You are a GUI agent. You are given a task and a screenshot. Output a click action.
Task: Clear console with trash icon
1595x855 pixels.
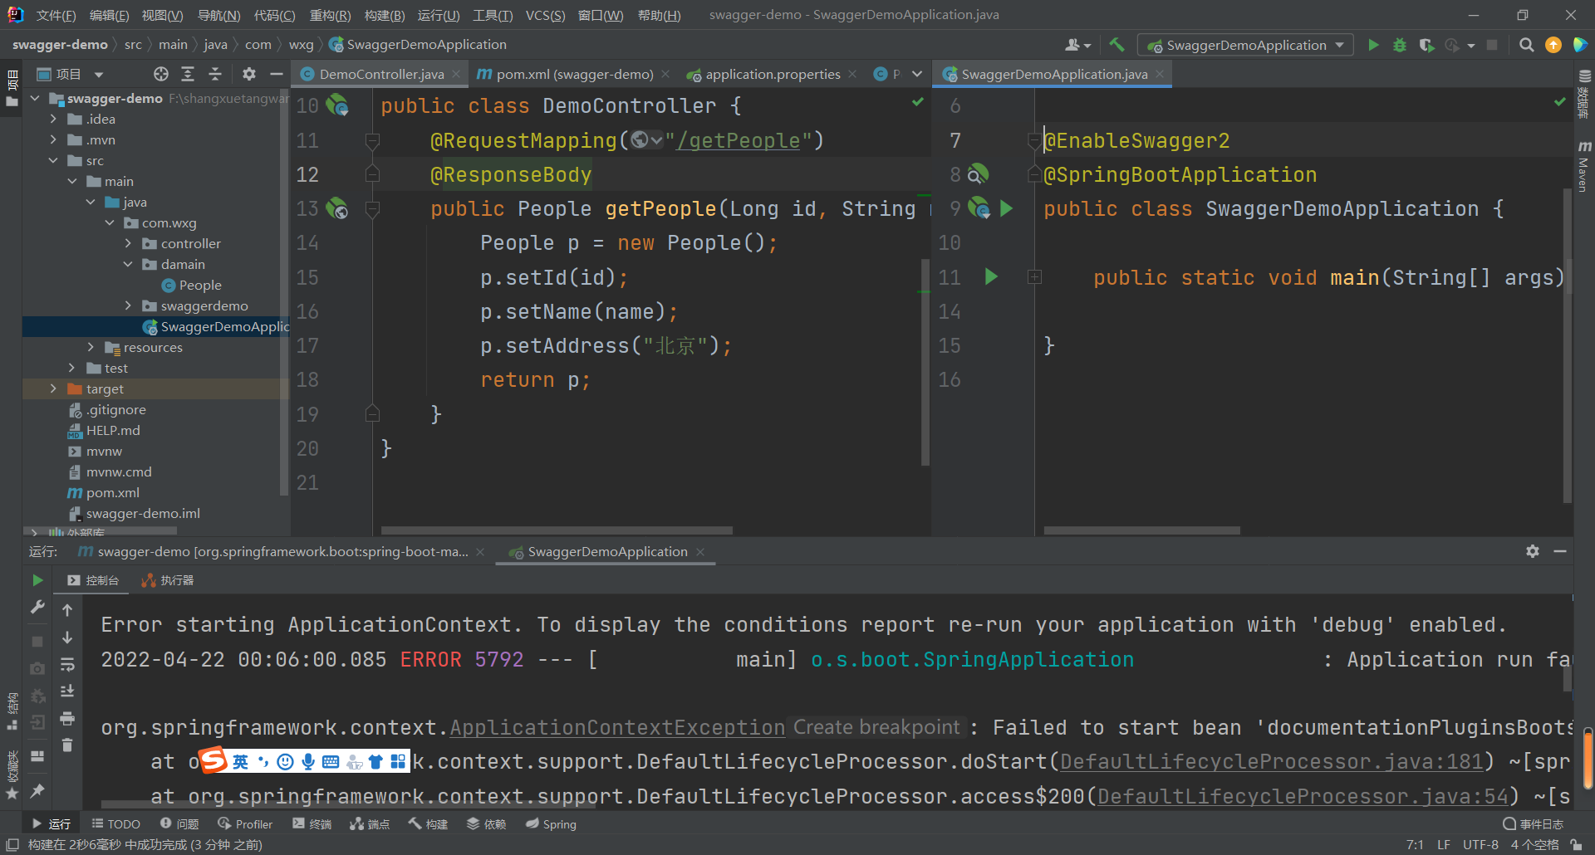(x=67, y=745)
